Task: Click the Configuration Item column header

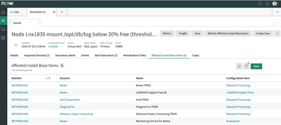Action: (238, 78)
